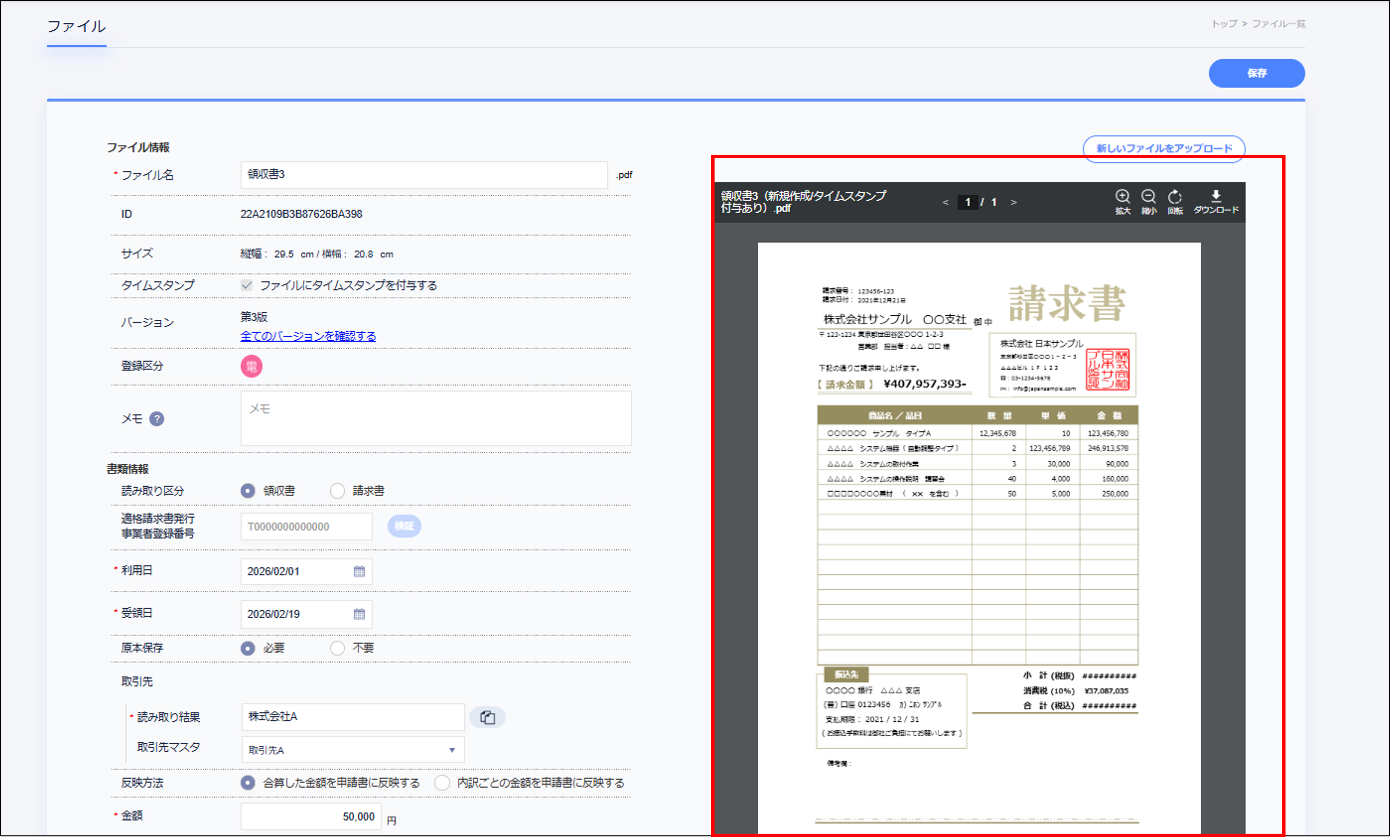Show the メモ help tooltip
Image resolution: width=1390 pixels, height=837 pixels.
coord(157,419)
